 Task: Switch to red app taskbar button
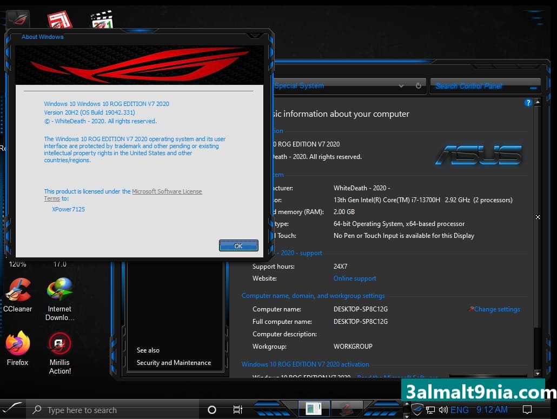pyautogui.click(x=347, y=408)
